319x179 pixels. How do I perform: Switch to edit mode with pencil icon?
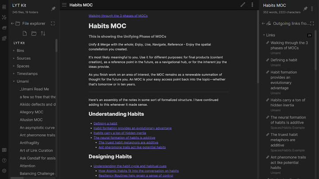pyautogui.click(x=243, y=5)
